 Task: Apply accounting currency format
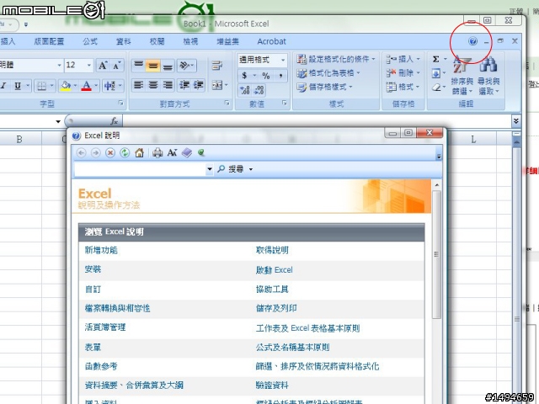pyautogui.click(x=244, y=75)
